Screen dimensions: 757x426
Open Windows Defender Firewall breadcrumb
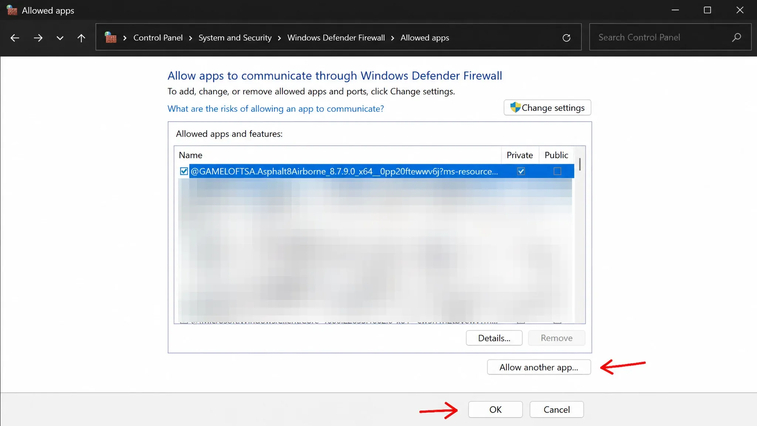pos(336,38)
